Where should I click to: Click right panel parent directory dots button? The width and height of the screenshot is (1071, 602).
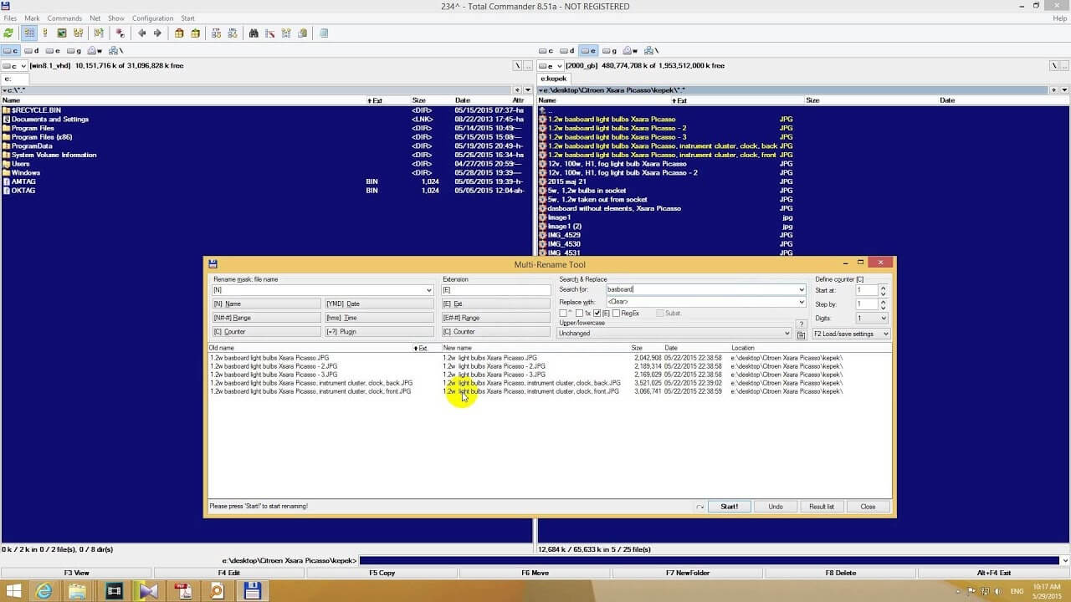(x=1064, y=65)
